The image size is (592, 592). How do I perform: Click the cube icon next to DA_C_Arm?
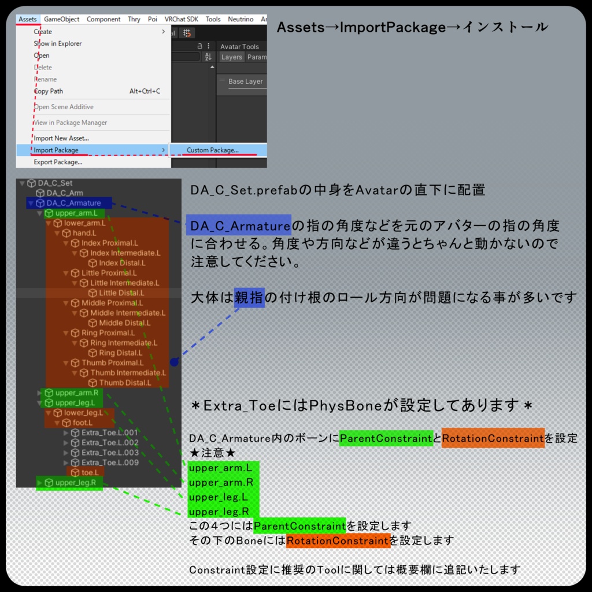tap(40, 193)
